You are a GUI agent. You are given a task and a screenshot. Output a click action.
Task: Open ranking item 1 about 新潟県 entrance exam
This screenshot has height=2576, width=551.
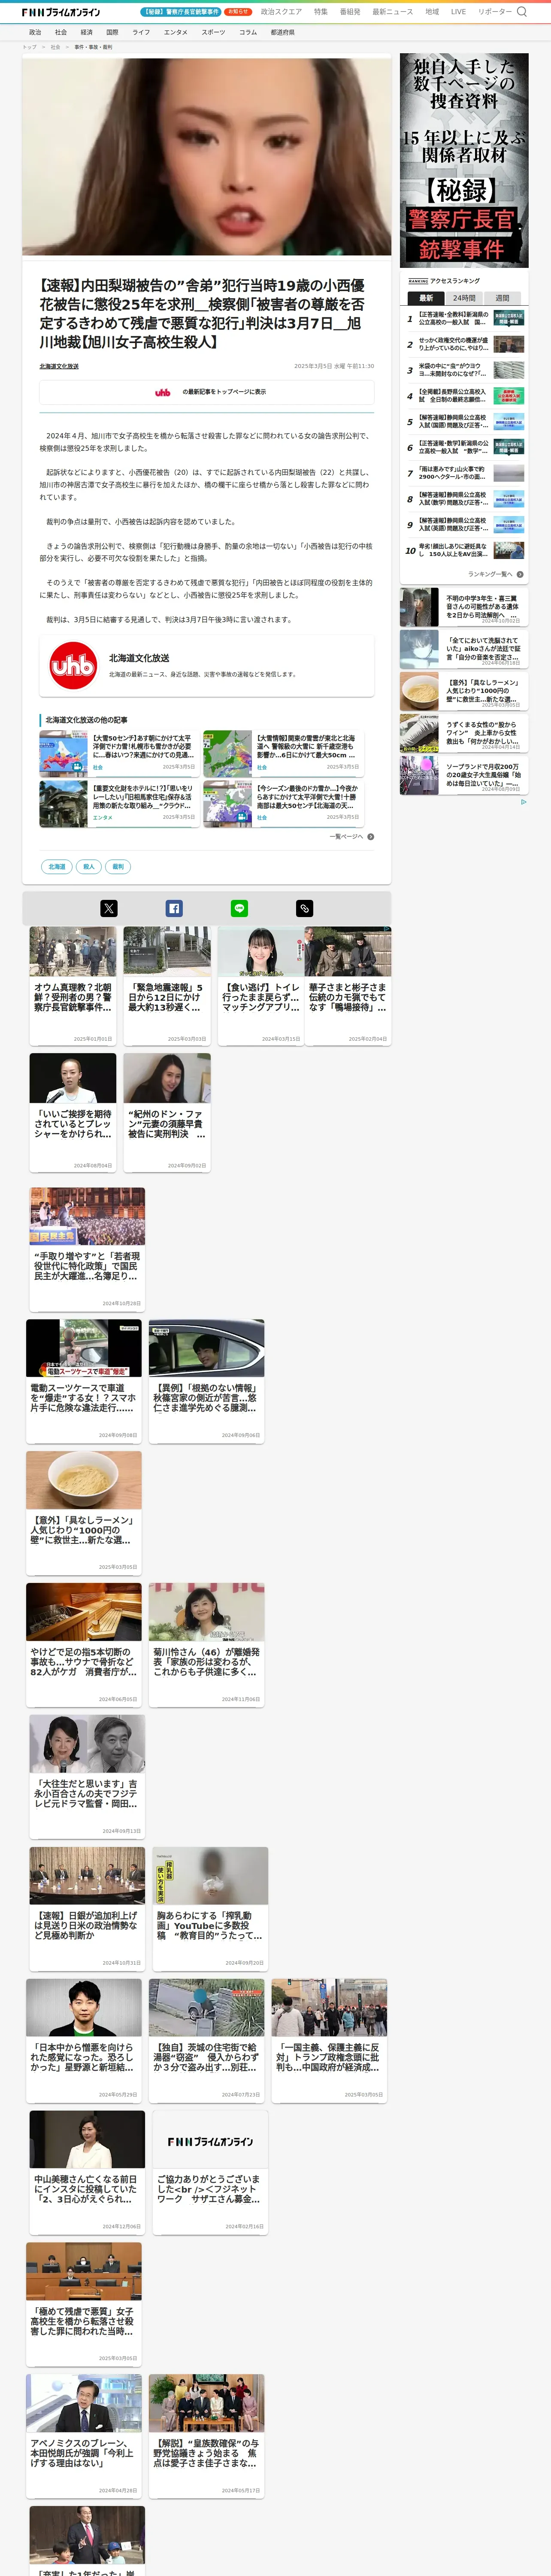tap(464, 318)
